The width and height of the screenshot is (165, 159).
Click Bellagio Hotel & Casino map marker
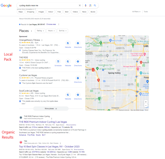coord(138,69)
